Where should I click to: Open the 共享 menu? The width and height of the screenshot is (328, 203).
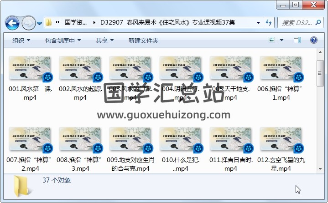point(104,41)
